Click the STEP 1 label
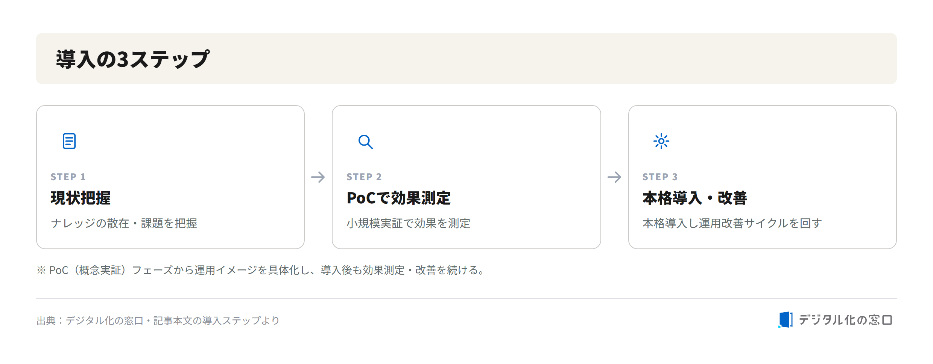 [x=68, y=177]
